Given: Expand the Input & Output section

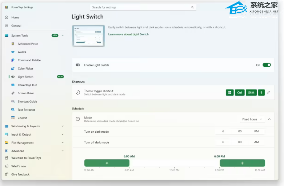Looking at the screenshot, I should [63, 135].
